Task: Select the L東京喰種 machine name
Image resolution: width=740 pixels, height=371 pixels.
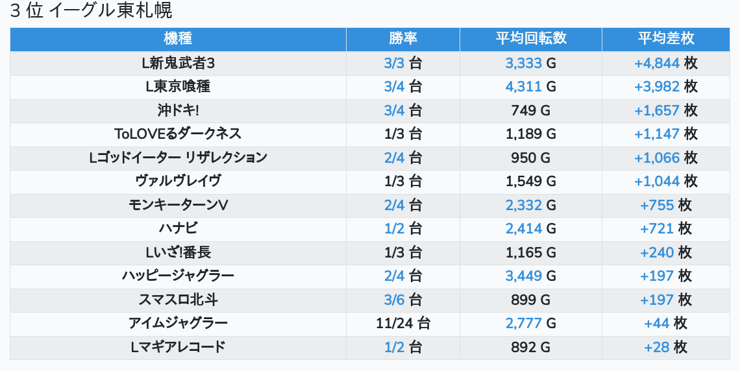Action: click(178, 87)
